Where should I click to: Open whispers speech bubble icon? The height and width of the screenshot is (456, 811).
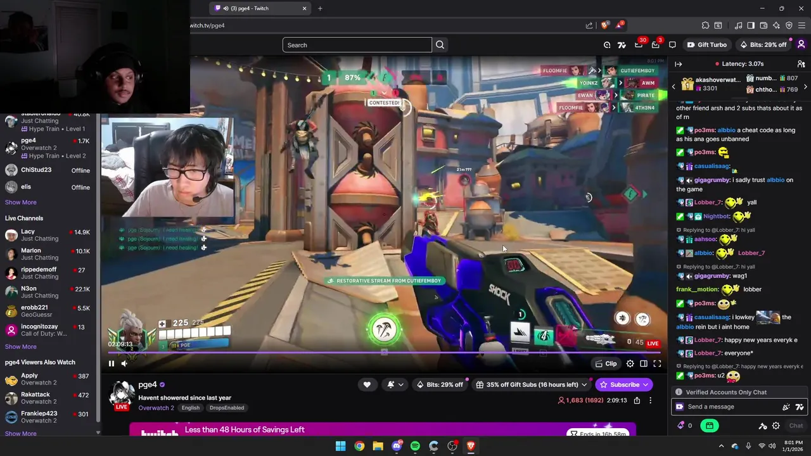click(x=672, y=45)
